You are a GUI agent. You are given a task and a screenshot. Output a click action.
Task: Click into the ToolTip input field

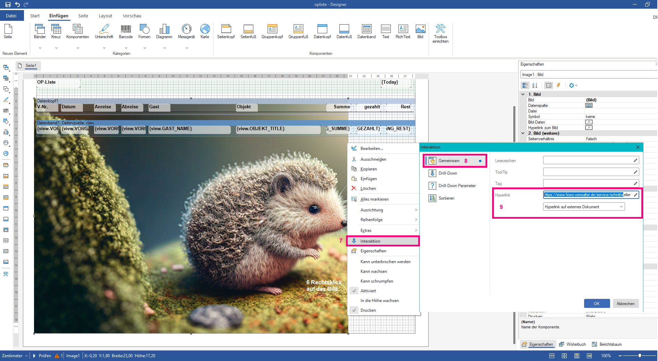click(x=591, y=172)
